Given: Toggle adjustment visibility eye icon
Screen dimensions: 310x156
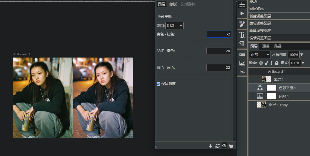Looking at the screenshot, I should pos(224,146).
